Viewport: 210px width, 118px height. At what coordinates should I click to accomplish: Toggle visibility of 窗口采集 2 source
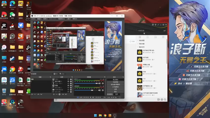coord(68,88)
